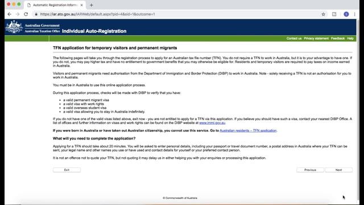
Task: Click the browser forward arrow
Action: coord(18,14)
